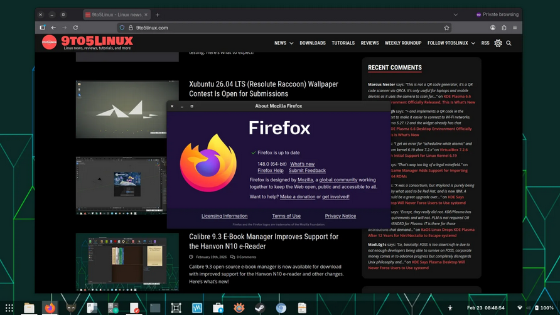560x315 pixels.
Task: Toggle the site's dark mode sun icon
Action: (x=498, y=43)
